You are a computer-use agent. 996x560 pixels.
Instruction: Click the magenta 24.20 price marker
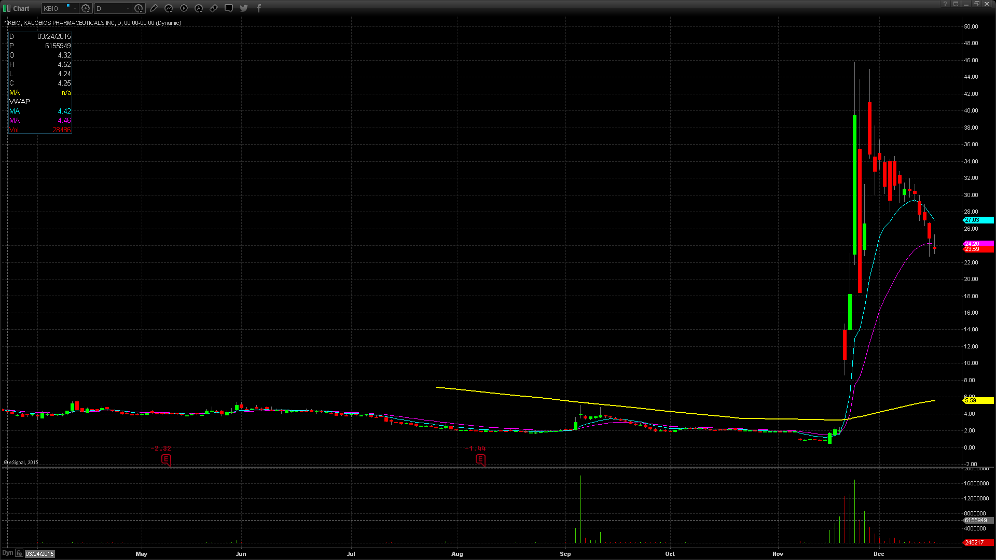[978, 244]
